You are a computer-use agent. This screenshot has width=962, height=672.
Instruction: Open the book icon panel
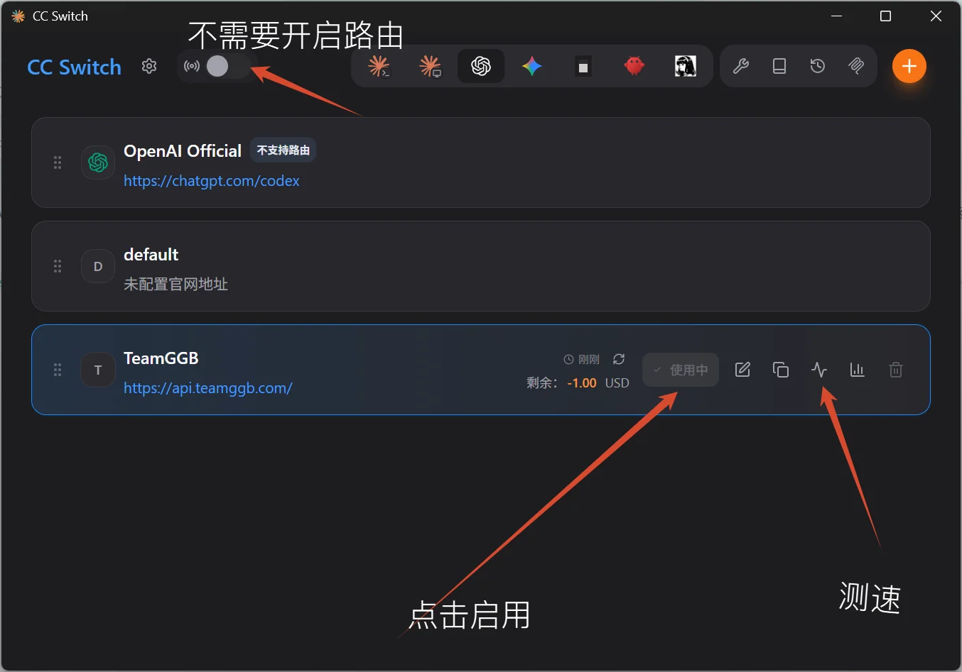[779, 66]
